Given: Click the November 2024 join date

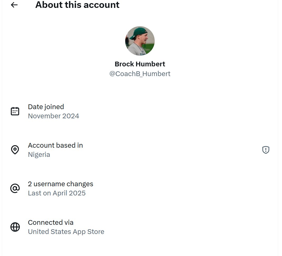Looking at the screenshot, I should coord(53,116).
